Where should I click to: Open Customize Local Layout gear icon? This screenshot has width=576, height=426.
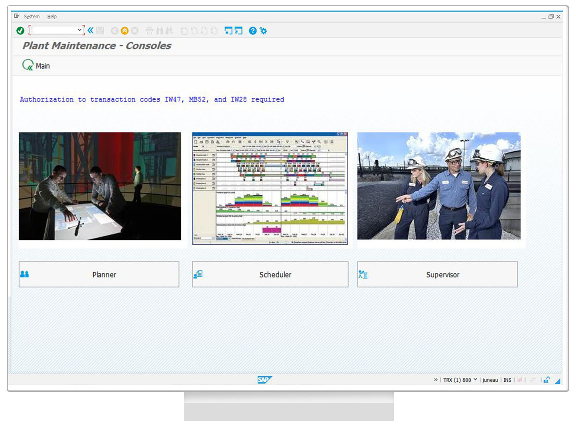[x=263, y=31]
